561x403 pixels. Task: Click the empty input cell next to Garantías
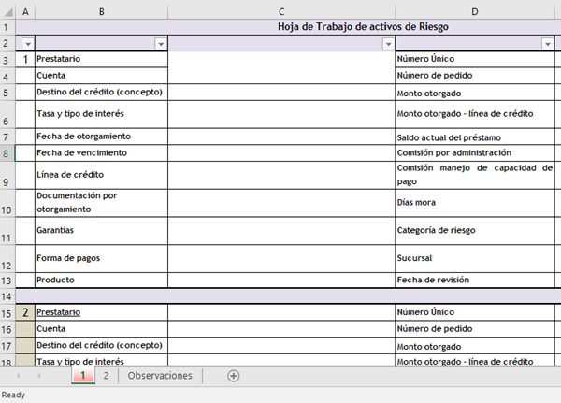[x=280, y=230]
